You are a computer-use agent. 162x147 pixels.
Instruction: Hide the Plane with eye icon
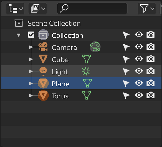[x=139, y=83]
